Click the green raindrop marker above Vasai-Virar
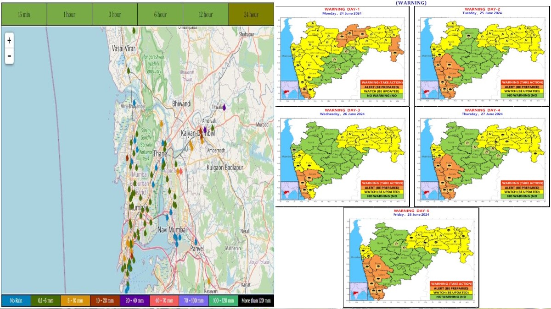This screenshot has width=551, height=309. [134, 30]
